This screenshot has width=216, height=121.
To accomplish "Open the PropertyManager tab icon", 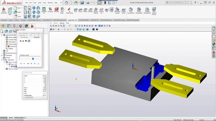I will (x=9, y=26).
